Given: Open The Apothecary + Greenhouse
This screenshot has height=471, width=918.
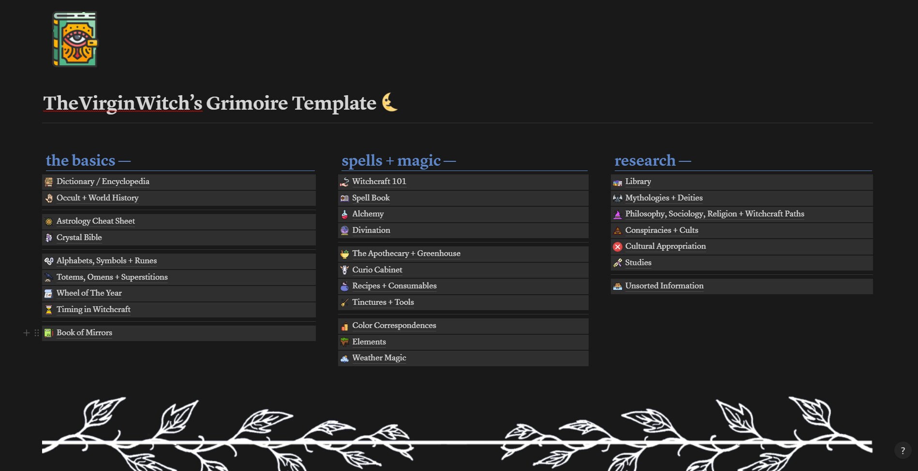Looking at the screenshot, I should [406, 253].
